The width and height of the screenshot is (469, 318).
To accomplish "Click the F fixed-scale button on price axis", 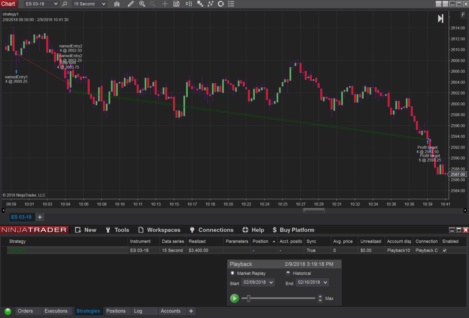I will pyautogui.click(x=463, y=15).
